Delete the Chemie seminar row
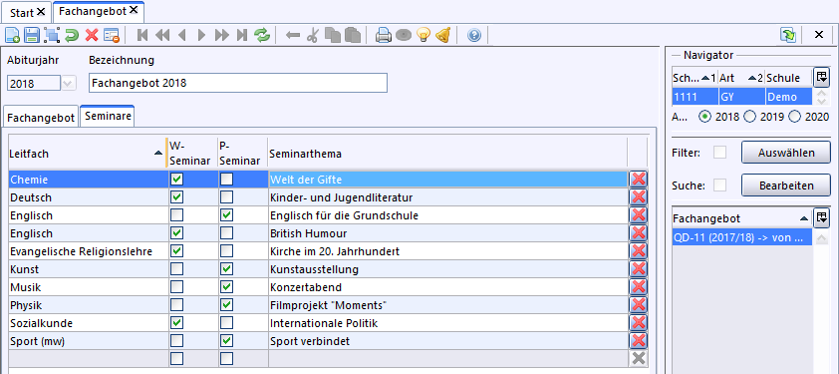The width and height of the screenshot is (839, 374). tap(638, 179)
